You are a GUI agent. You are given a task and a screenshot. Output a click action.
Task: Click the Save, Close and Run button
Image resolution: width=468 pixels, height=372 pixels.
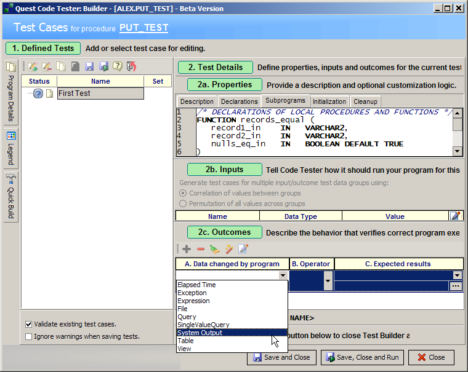(363, 357)
